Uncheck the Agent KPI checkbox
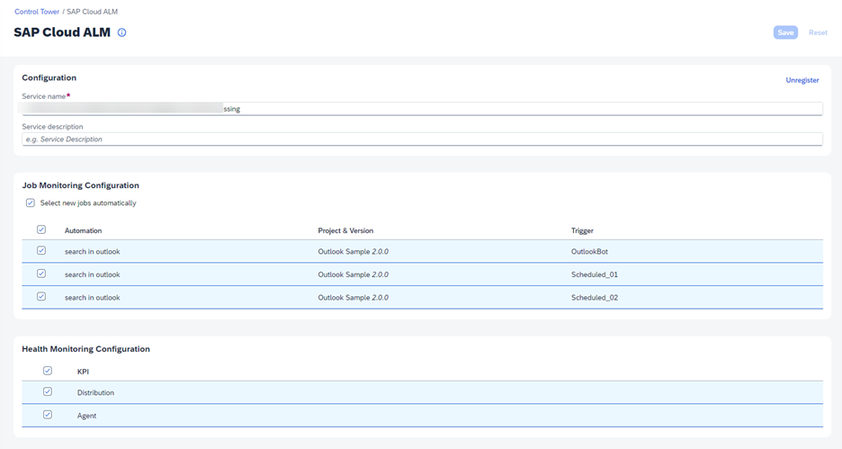This screenshot has width=842, height=449. pos(48,415)
